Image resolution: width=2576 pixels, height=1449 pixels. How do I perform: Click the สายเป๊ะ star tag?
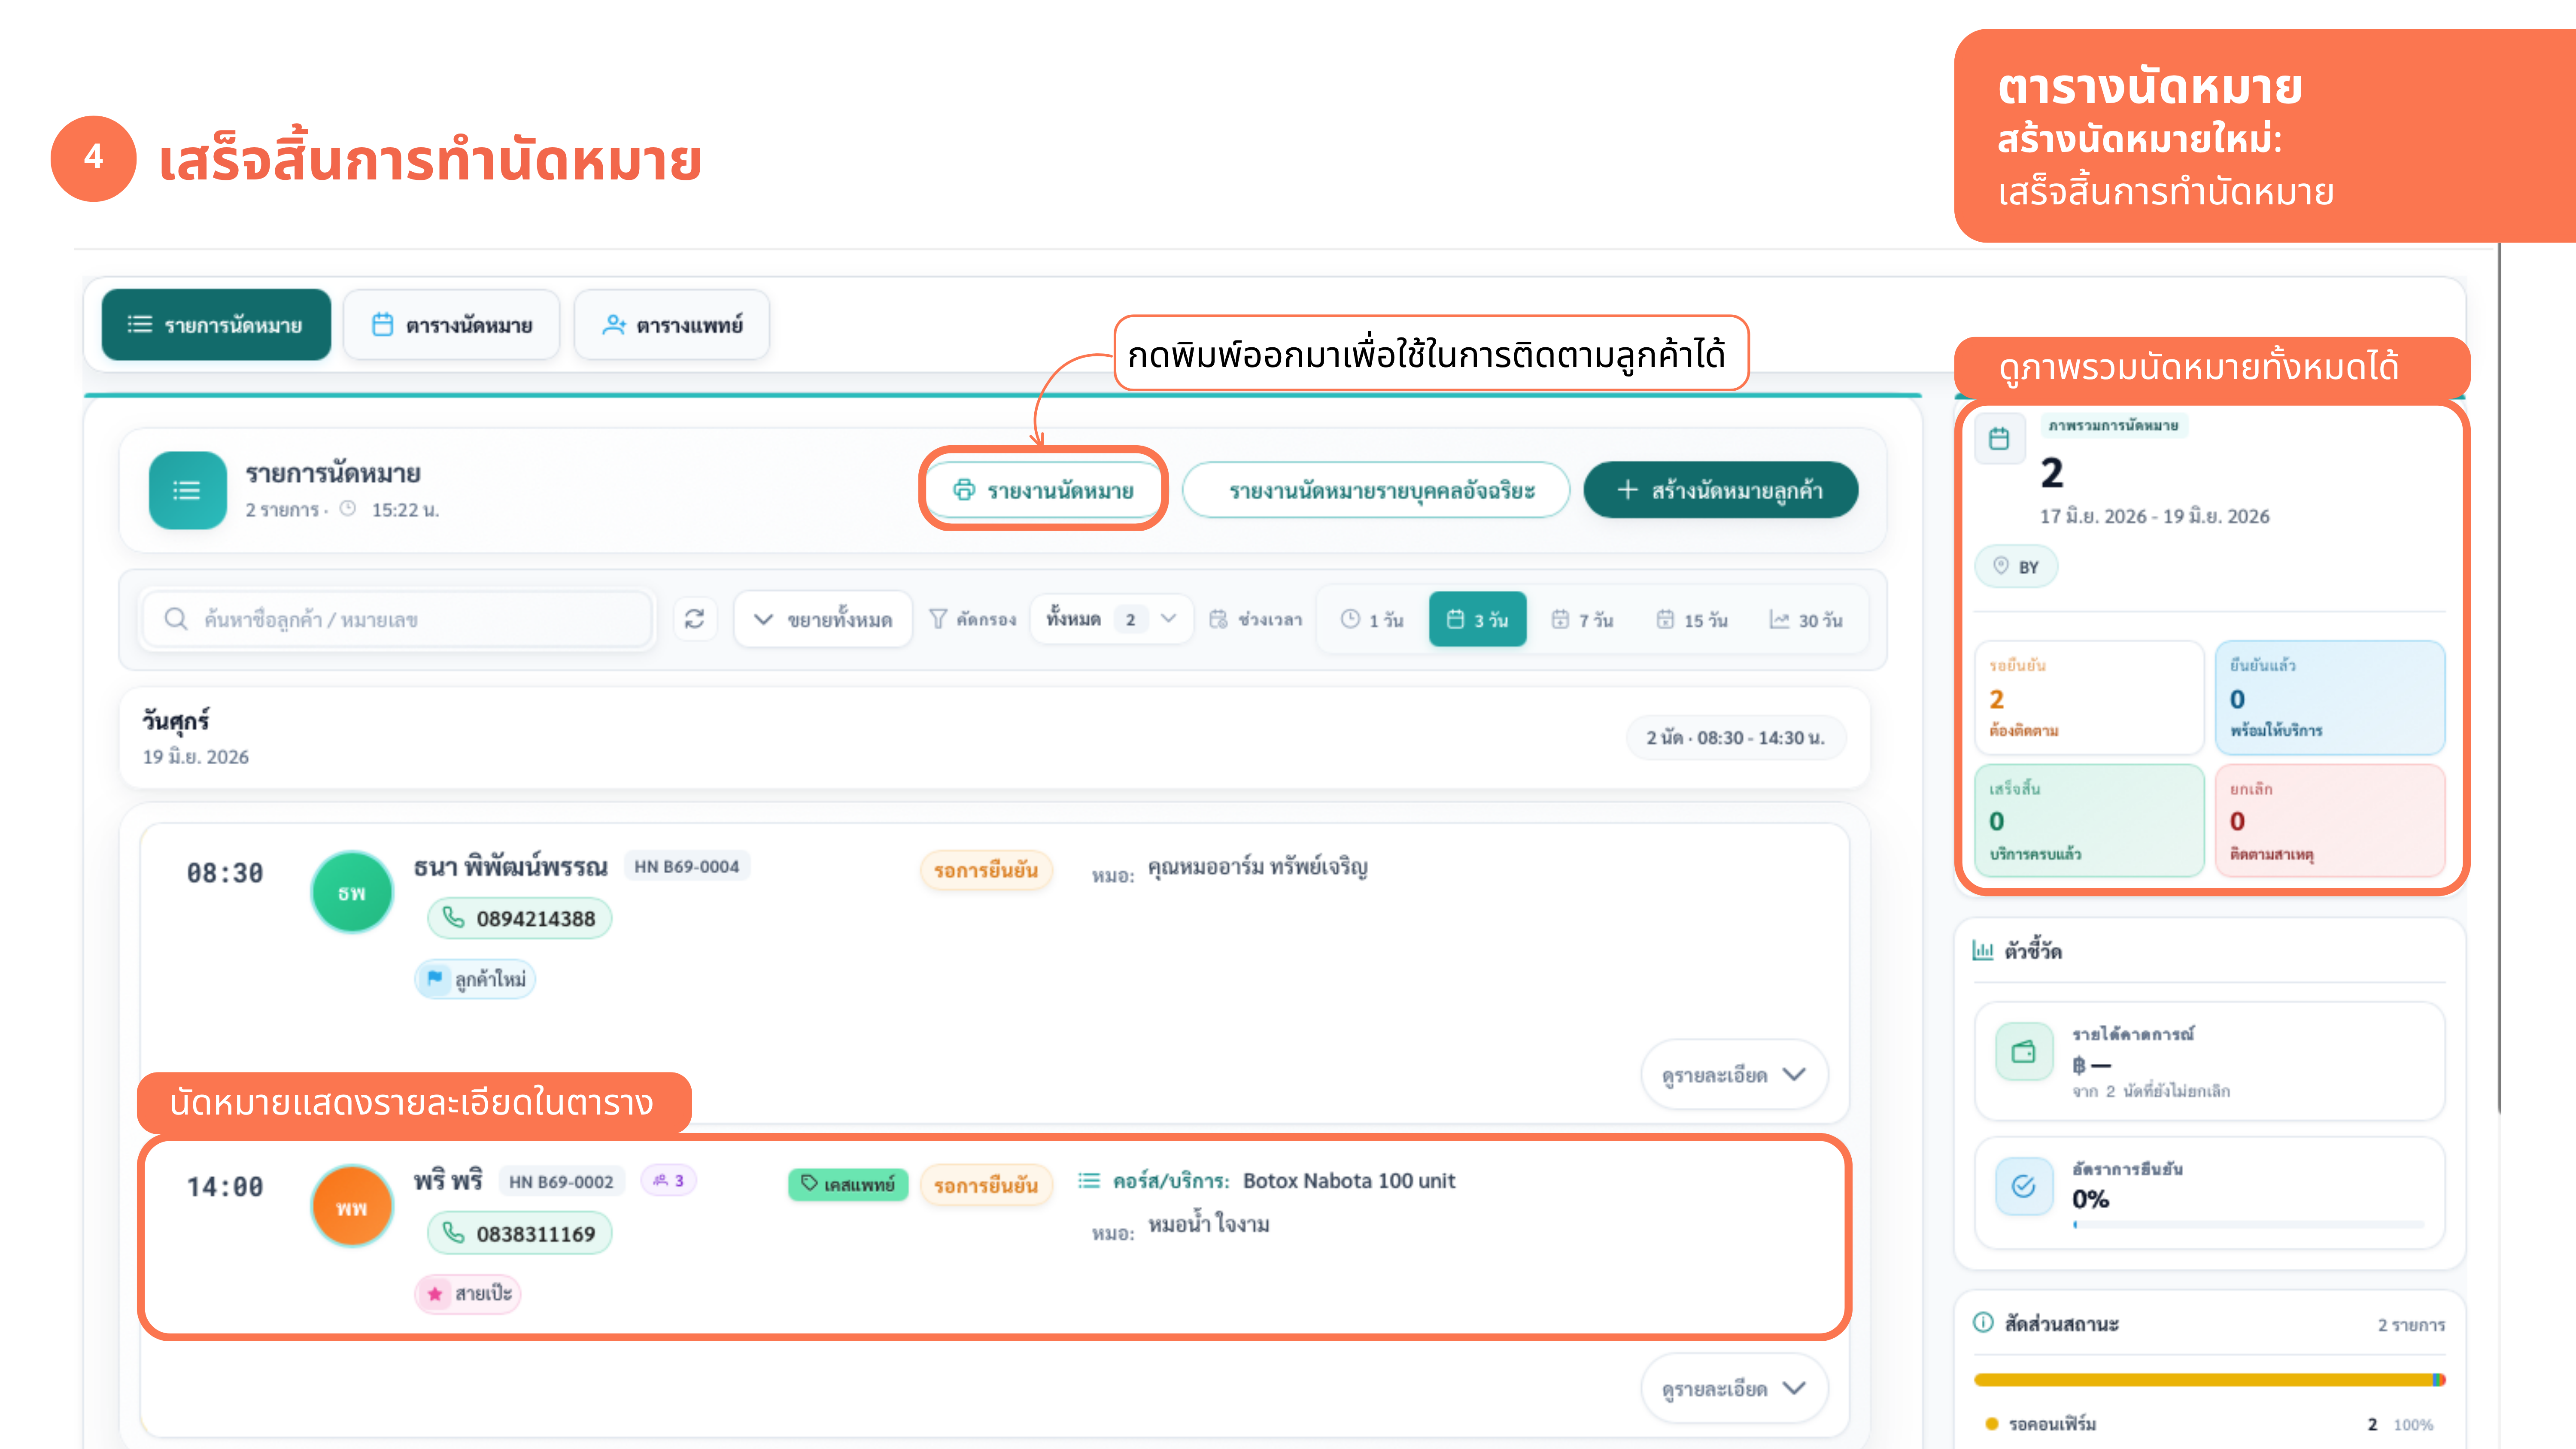click(468, 1294)
